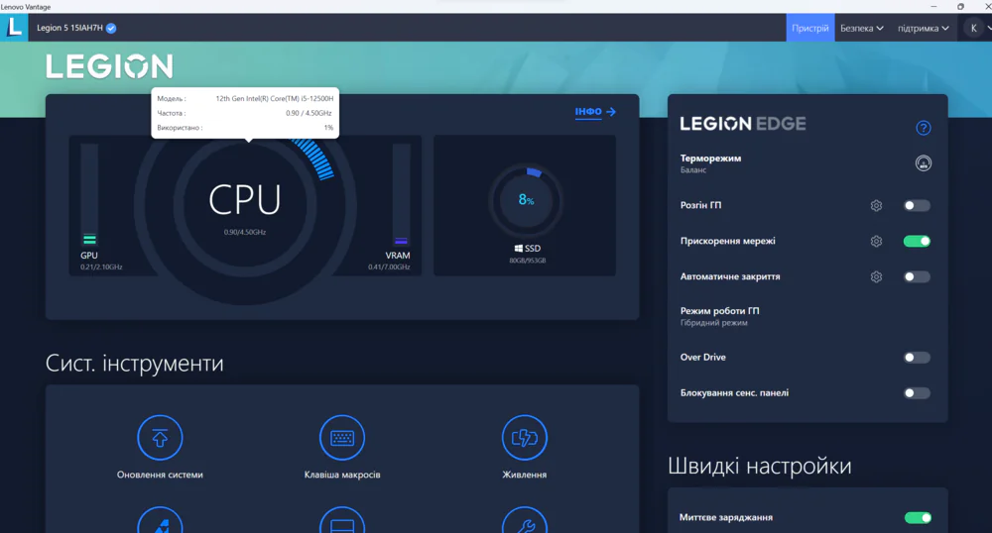
Task: Enable Over Drive switch
Action: click(x=917, y=358)
